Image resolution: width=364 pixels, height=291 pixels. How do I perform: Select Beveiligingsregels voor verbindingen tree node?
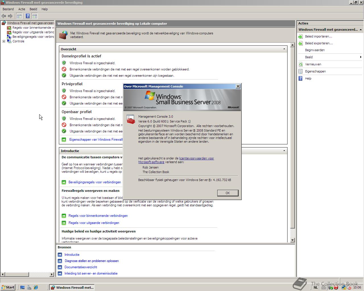(33, 37)
